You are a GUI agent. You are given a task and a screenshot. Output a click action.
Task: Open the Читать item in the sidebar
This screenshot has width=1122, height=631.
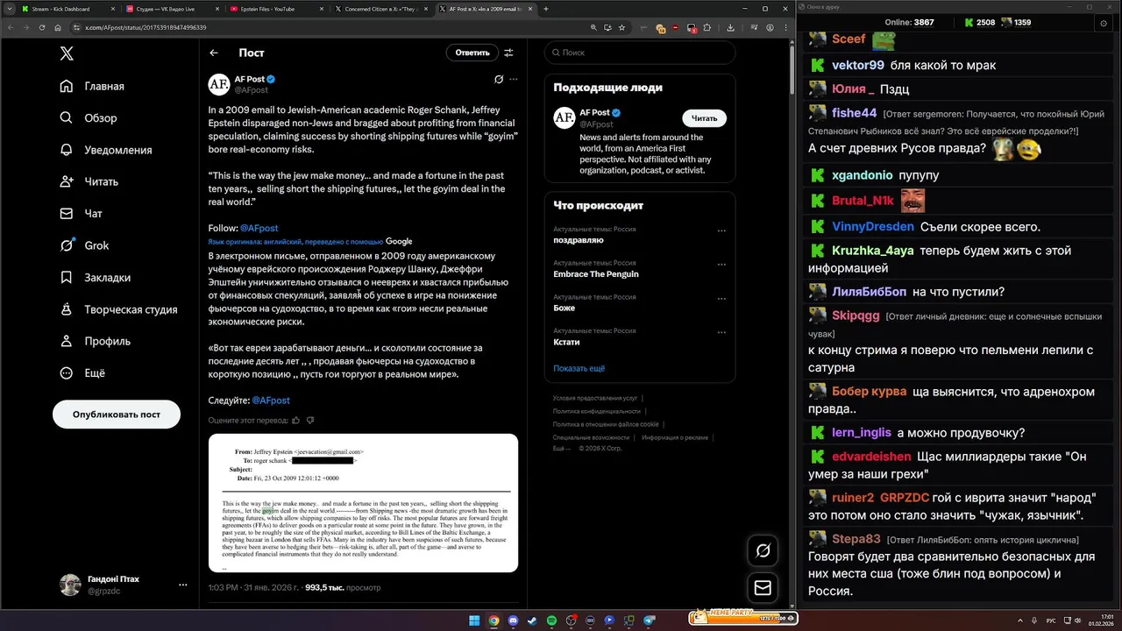pos(89,181)
